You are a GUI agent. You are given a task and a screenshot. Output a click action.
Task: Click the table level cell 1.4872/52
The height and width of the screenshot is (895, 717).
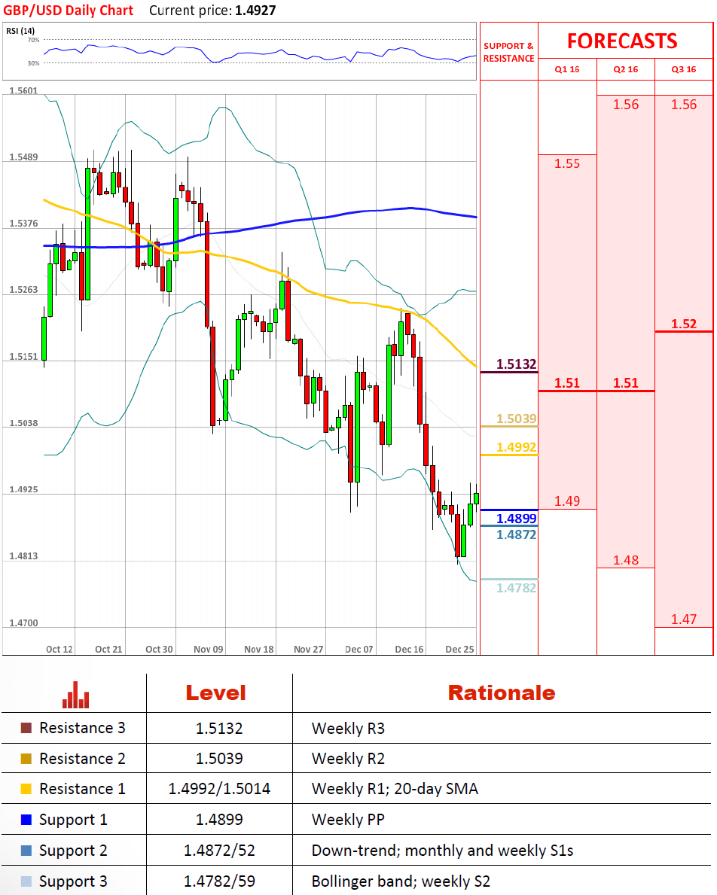tap(219, 851)
